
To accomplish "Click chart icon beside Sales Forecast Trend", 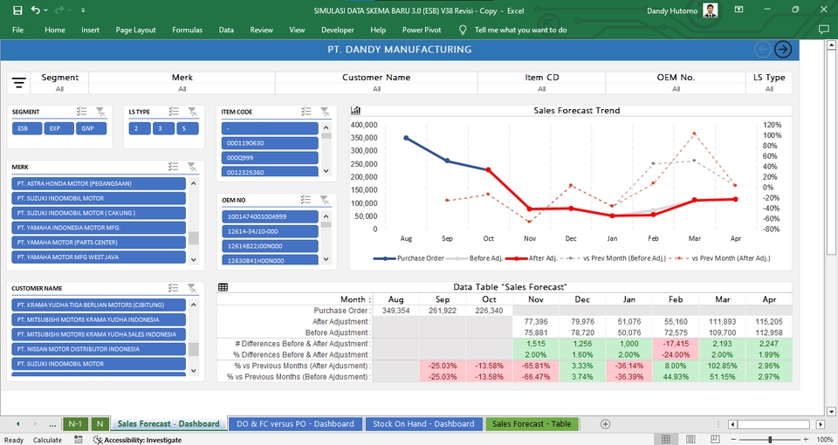I will (356, 110).
